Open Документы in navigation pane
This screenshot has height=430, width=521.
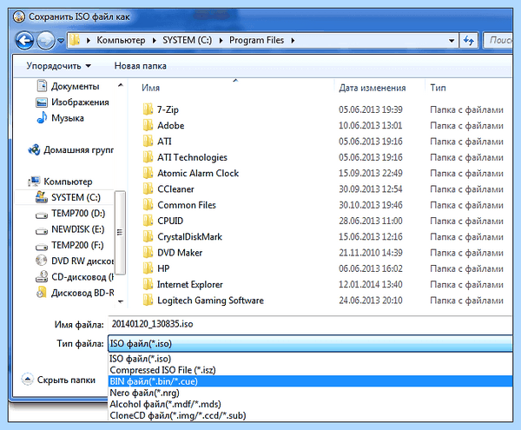(x=68, y=86)
